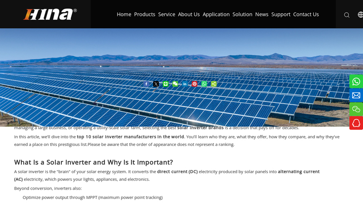Open the News page

[x=262, y=15]
